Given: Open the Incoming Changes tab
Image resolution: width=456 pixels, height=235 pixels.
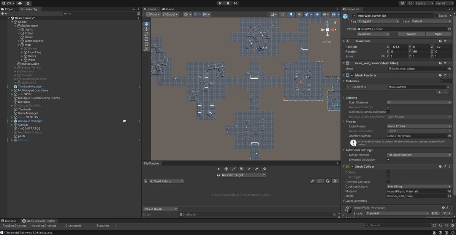Looking at the screenshot, I should point(44,225).
